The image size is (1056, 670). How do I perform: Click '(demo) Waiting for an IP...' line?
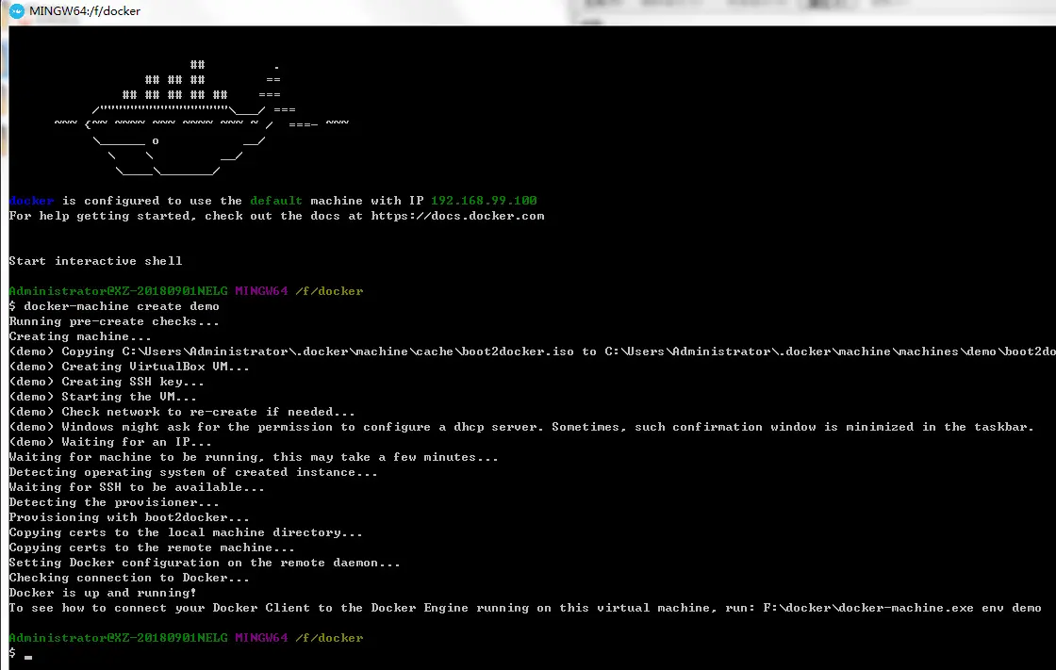click(x=110, y=442)
